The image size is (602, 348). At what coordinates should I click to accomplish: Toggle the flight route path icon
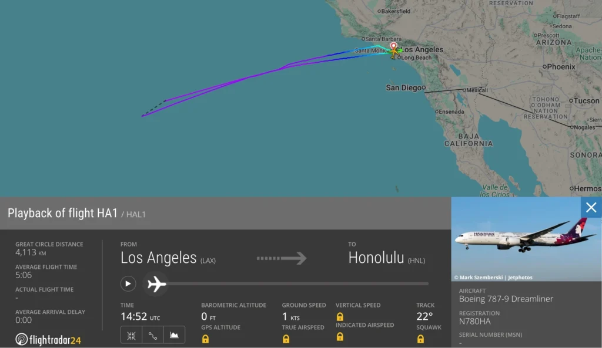tap(153, 335)
